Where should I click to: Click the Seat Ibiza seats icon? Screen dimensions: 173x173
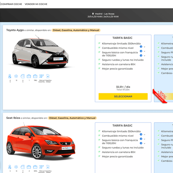pos(10,167)
